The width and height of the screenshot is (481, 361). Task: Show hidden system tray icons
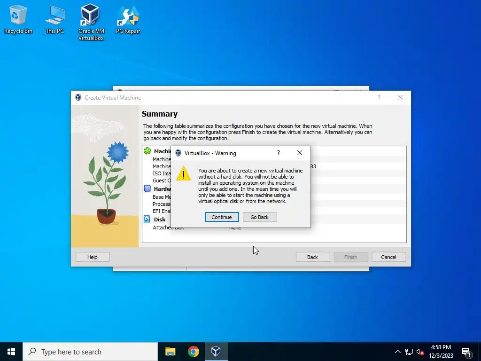(x=397, y=352)
